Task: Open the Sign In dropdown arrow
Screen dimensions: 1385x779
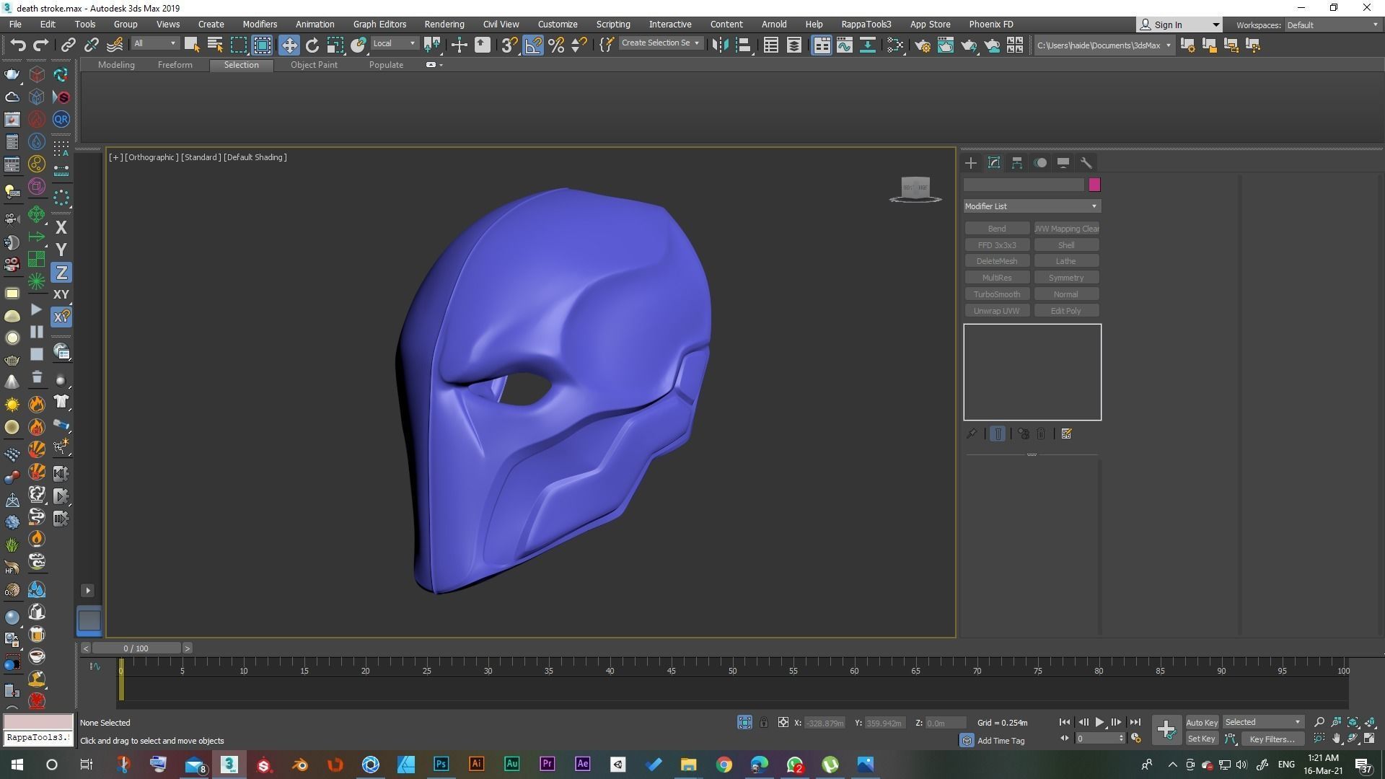Action: click(1215, 25)
